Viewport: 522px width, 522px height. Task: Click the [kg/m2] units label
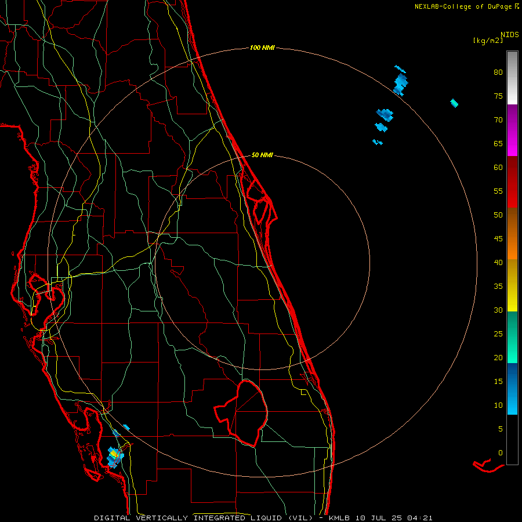point(488,41)
